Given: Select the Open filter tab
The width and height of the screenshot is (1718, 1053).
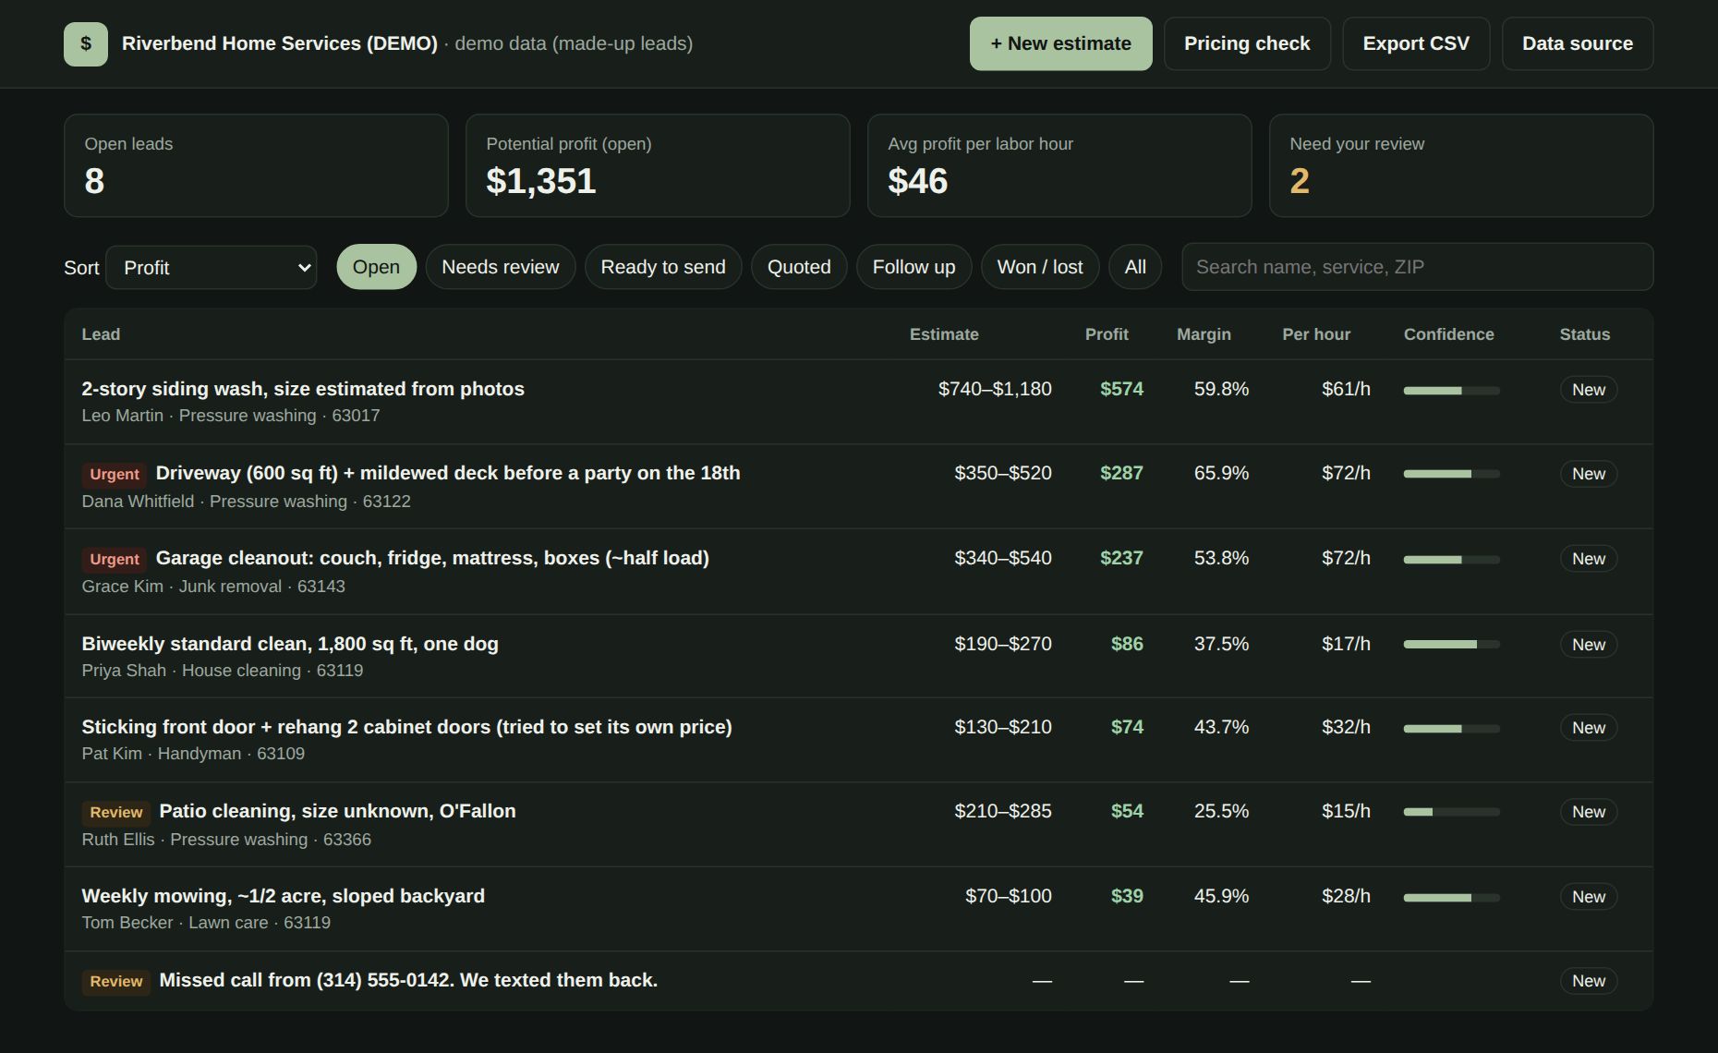Looking at the screenshot, I should (x=376, y=267).
